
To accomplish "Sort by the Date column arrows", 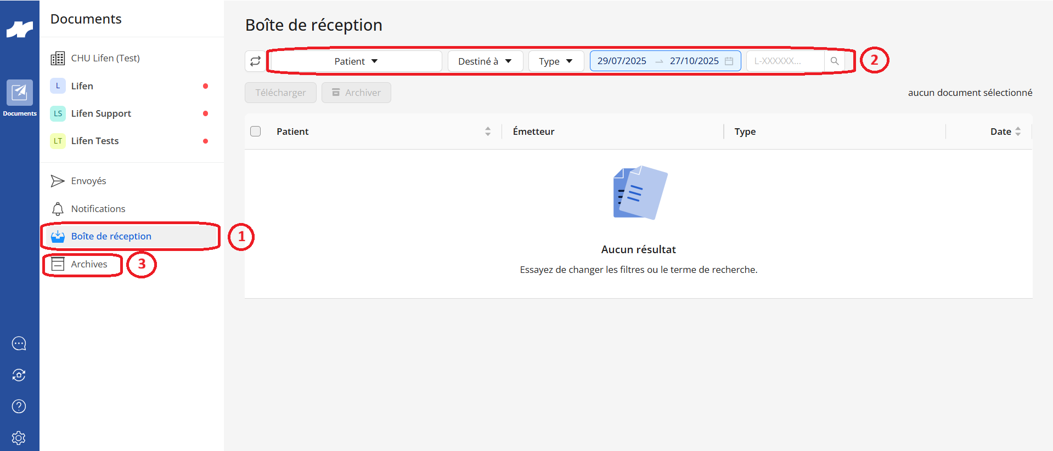I will (x=1018, y=132).
